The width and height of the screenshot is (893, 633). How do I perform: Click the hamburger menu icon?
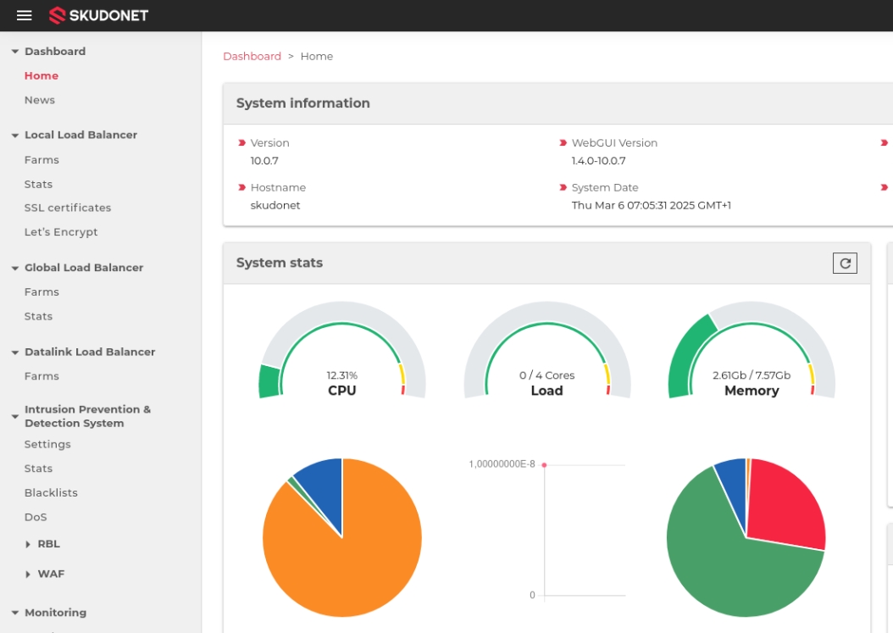coord(24,15)
